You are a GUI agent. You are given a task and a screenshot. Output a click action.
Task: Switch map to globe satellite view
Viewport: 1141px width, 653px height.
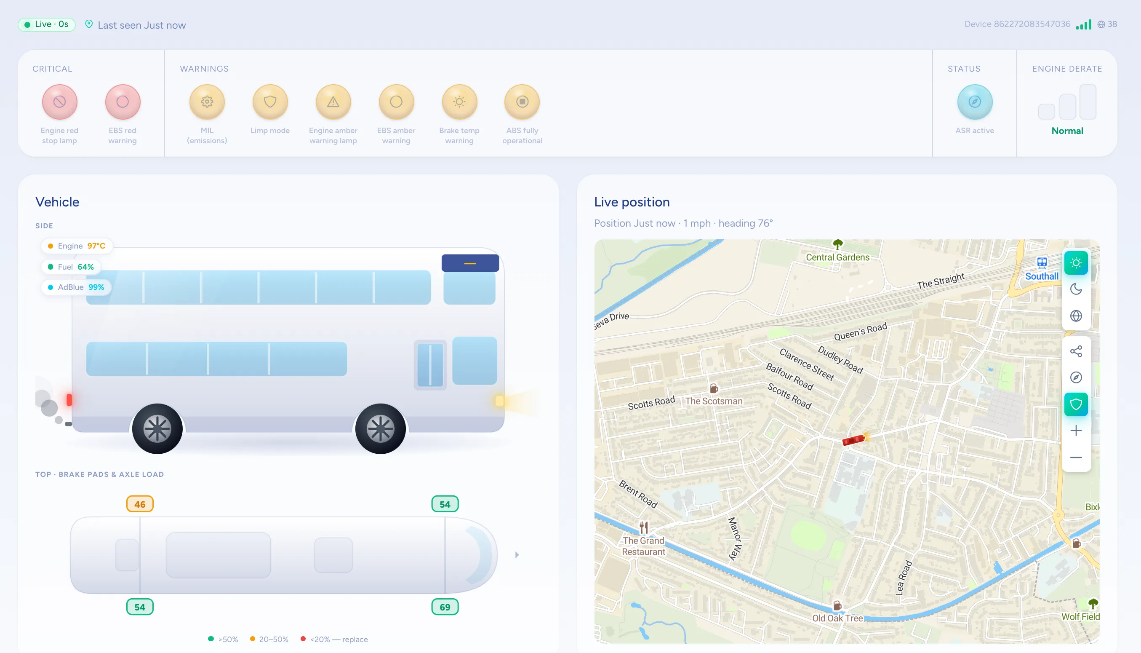1076,316
